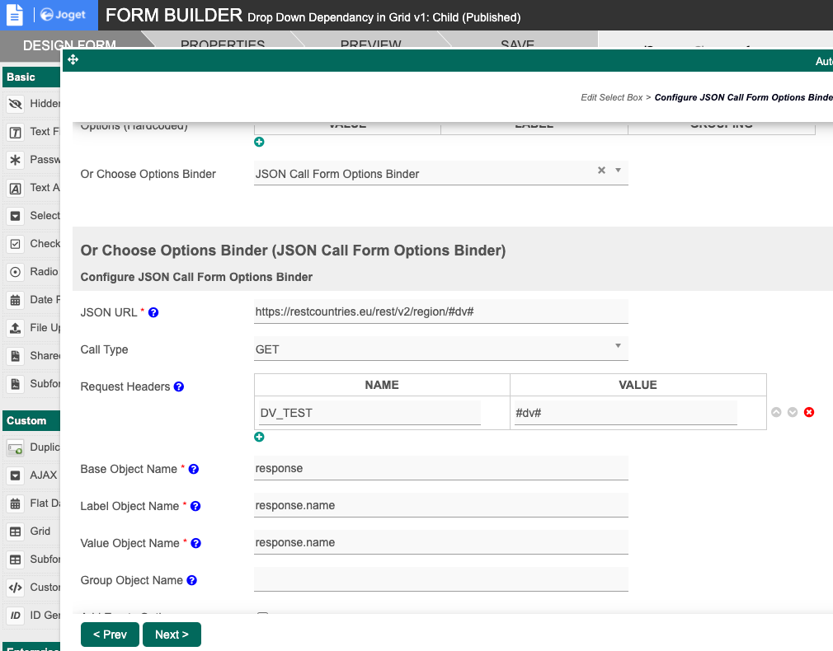The height and width of the screenshot is (651, 833).
Task: Switch to the Properties tab
Action: point(222,44)
